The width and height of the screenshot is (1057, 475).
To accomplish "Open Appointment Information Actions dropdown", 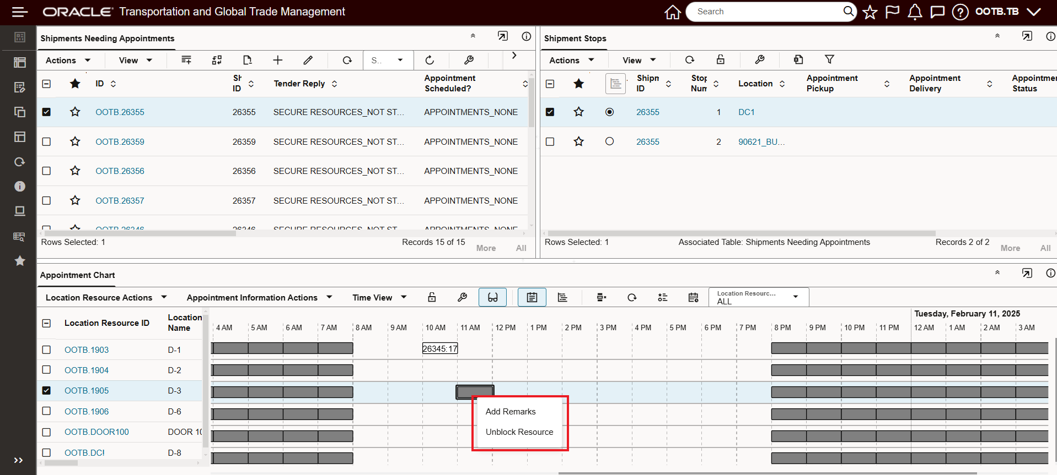I will (259, 297).
